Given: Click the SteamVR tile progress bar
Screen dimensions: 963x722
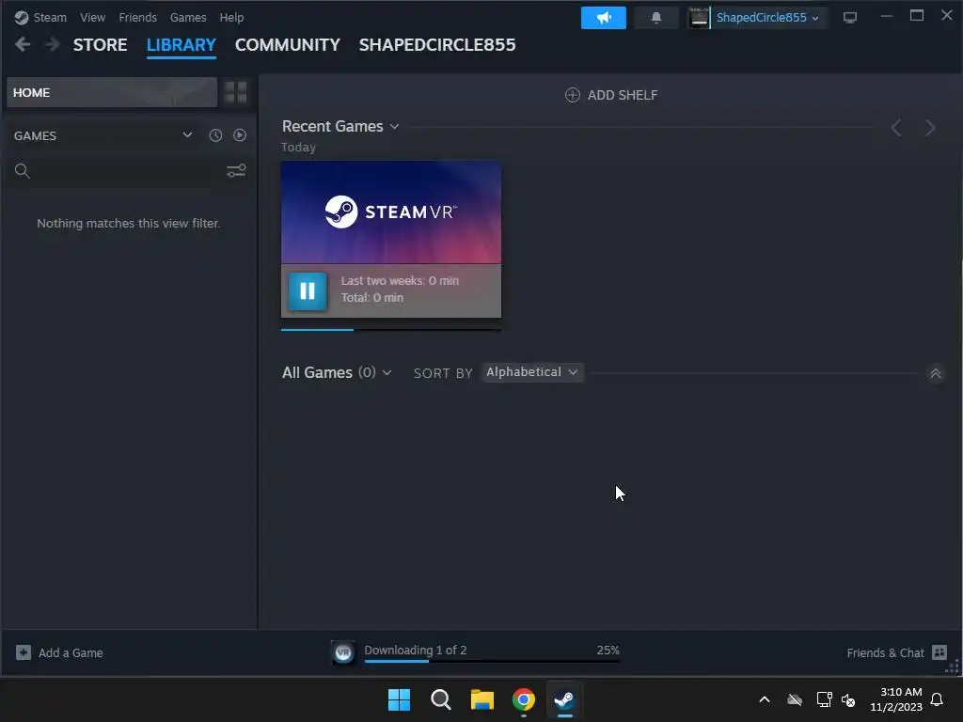Looking at the screenshot, I should [391, 330].
